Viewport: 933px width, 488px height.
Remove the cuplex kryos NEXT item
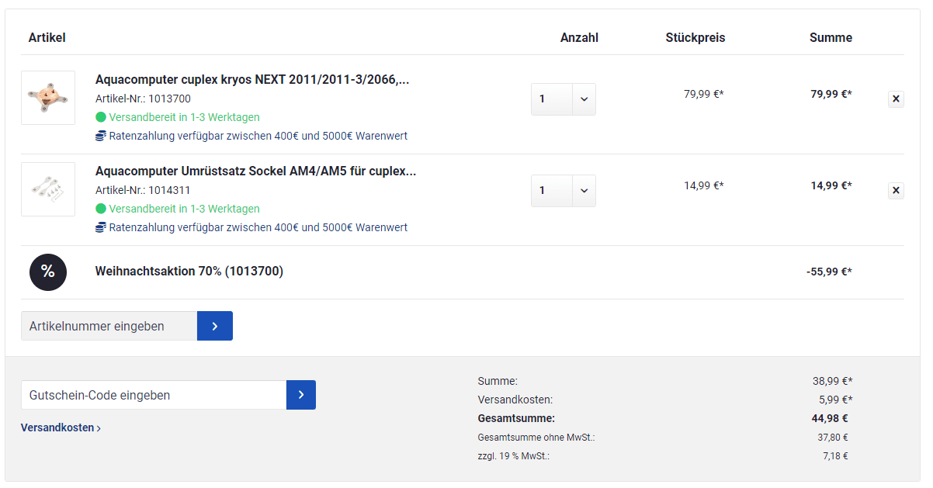[x=896, y=99]
